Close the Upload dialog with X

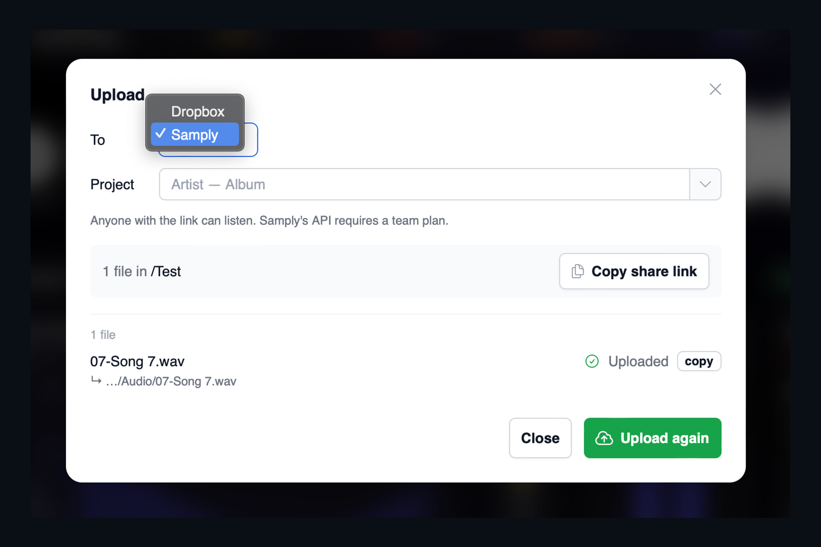[715, 89]
